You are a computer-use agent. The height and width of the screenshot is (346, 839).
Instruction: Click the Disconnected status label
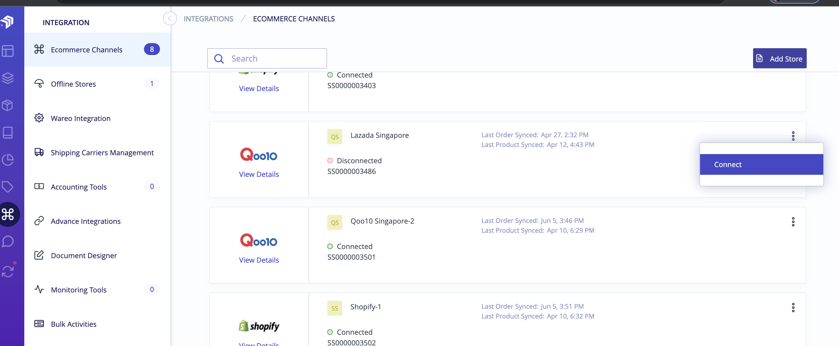coord(359,161)
